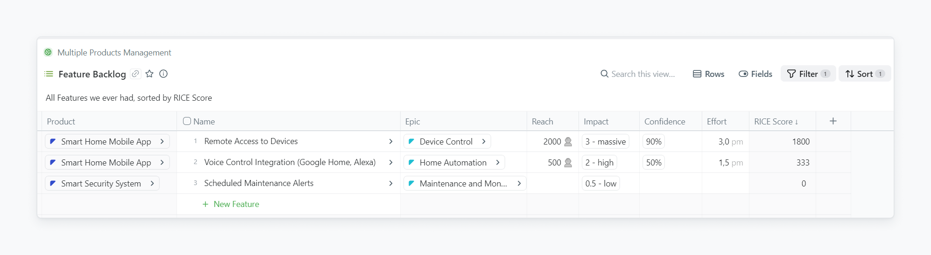Open the Rows menu
The image size is (931, 255).
click(708, 74)
